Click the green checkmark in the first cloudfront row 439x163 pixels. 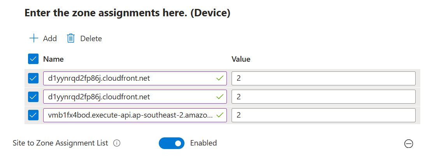(x=220, y=78)
